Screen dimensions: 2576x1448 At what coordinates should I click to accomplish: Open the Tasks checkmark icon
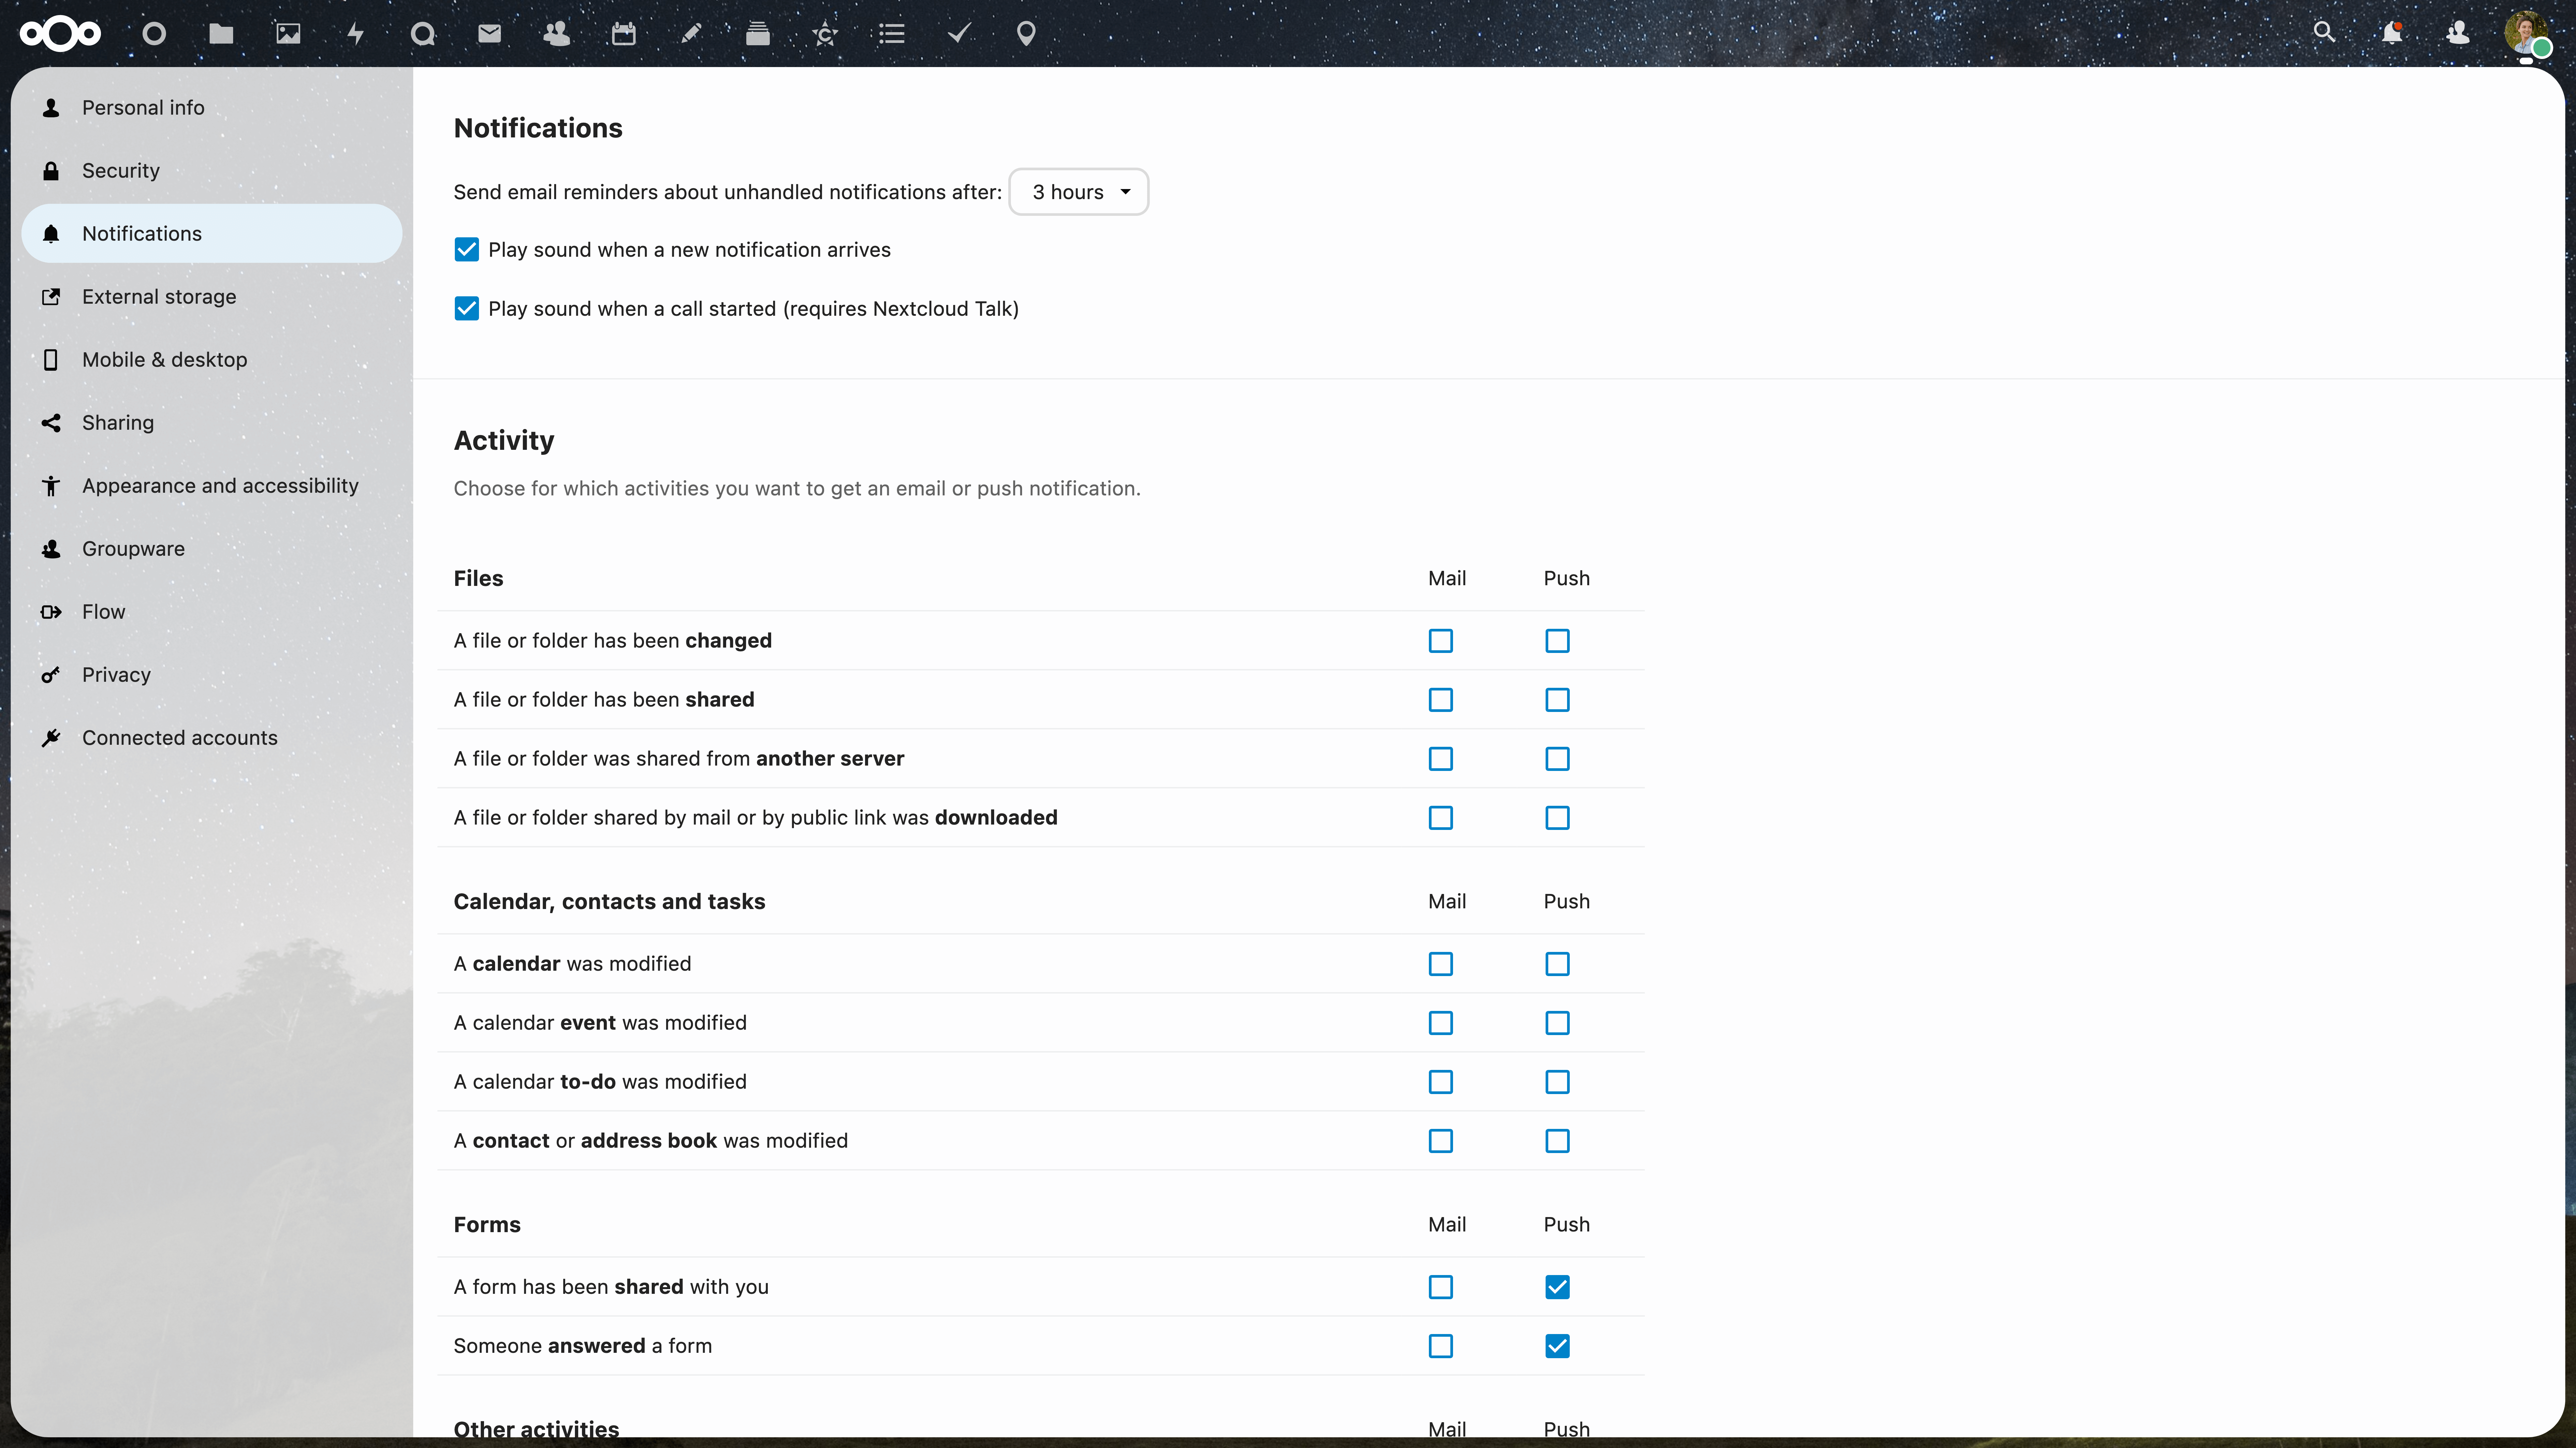(x=959, y=34)
